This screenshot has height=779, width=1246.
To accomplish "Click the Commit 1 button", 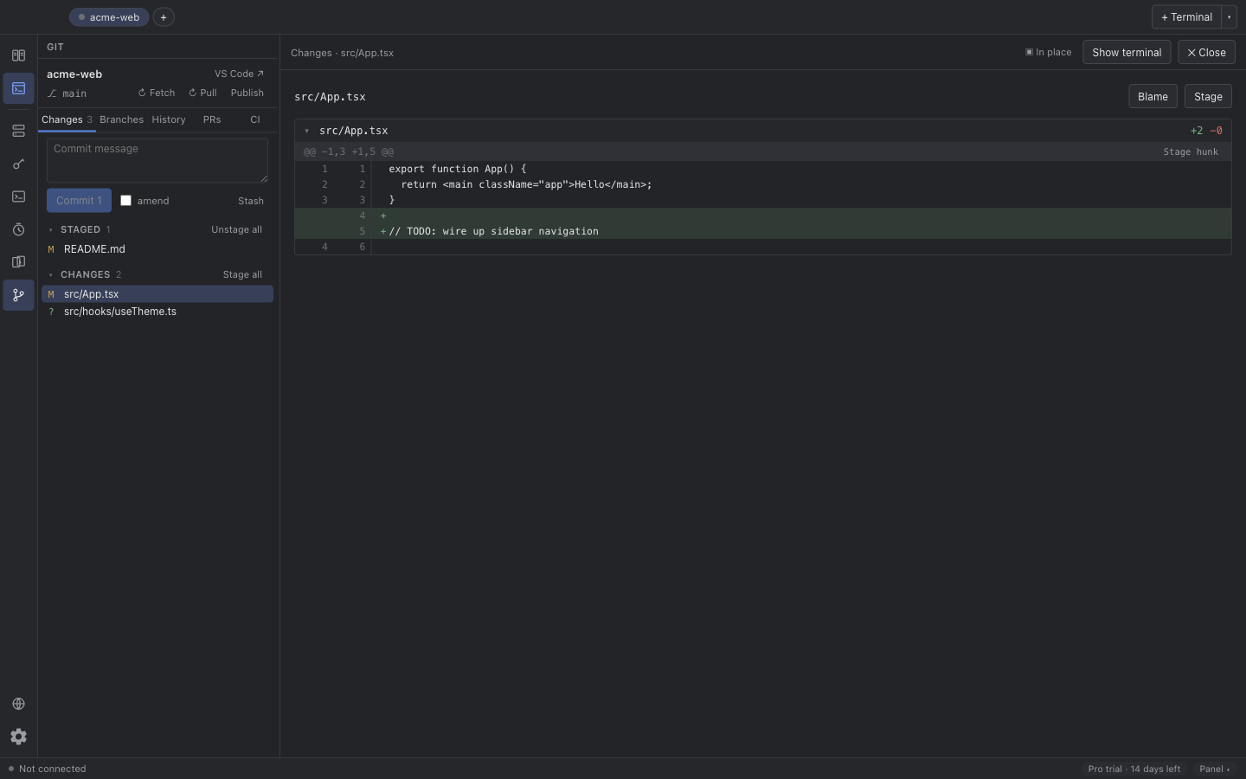I will [79, 201].
